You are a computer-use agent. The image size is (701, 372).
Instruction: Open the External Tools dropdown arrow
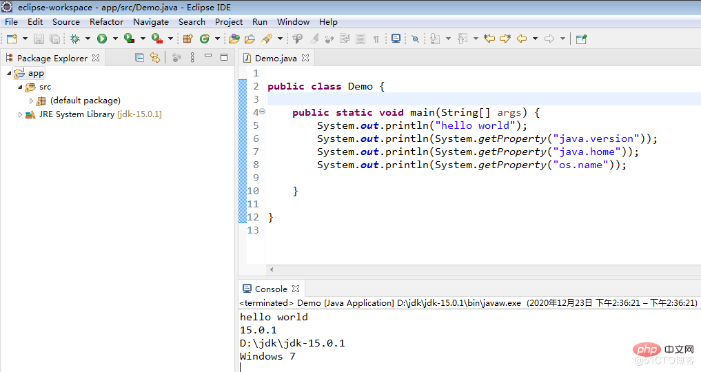coord(170,39)
